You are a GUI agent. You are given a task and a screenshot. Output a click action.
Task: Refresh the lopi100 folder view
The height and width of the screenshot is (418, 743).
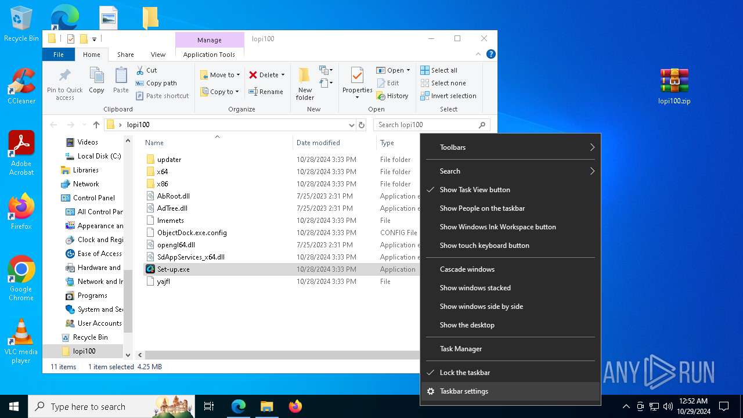click(x=362, y=125)
